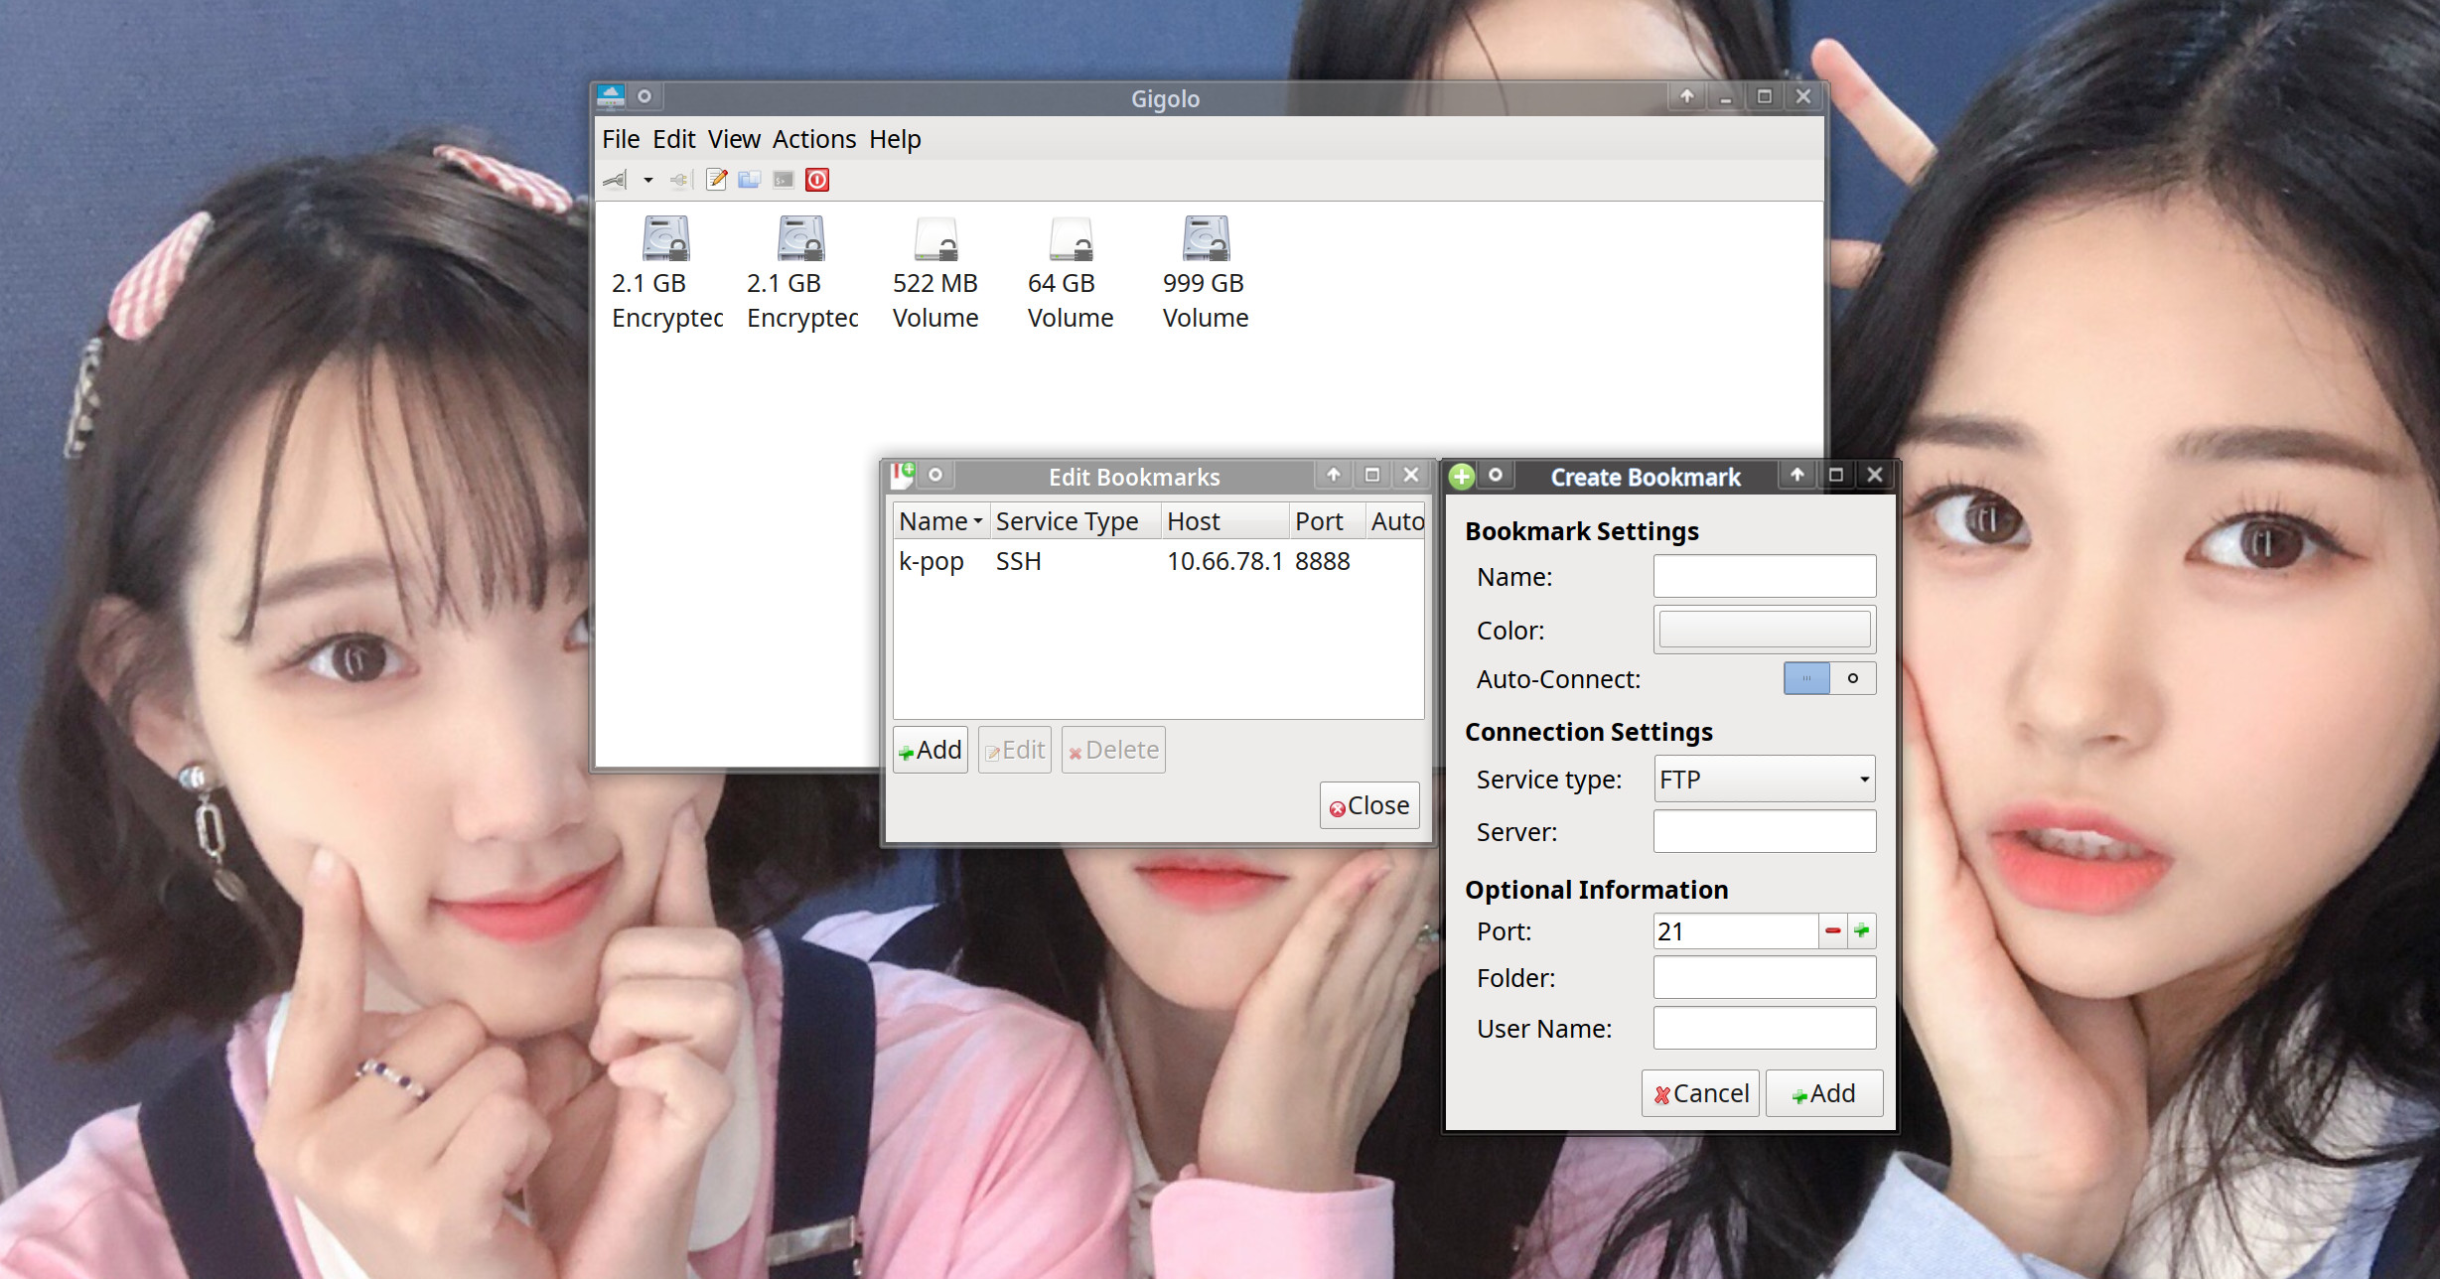Toggle the Auto-Connect switch
This screenshot has height=1279, width=2440.
(x=1829, y=678)
